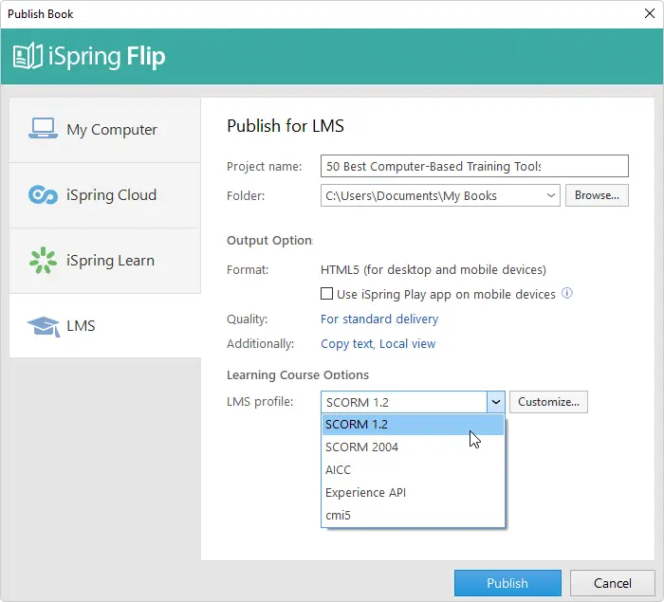Choose SCORM 1.2 from the list
This screenshot has width=664, height=602.
point(413,424)
